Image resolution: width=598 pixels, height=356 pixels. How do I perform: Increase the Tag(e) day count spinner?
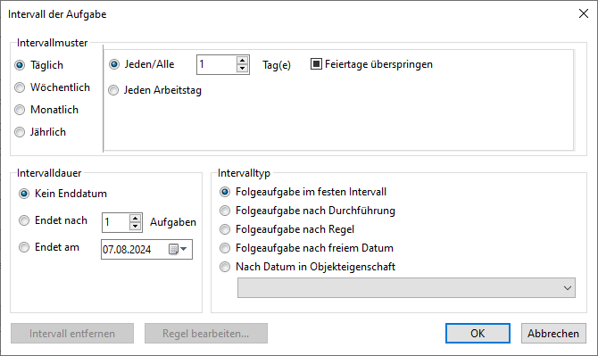pyautogui.click(x=243, y=61)
